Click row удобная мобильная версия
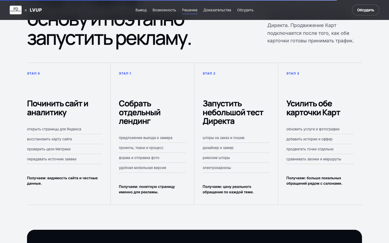 [152, 168]
